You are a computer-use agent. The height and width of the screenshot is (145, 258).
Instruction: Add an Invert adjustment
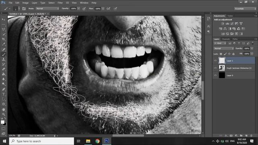click(x=223, y=34)
